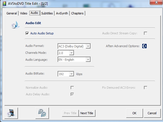Image resolution: width=163 pixels, height=122 pixels.
Task: Click the Audio Edit heading text
Action: point(33,23)
